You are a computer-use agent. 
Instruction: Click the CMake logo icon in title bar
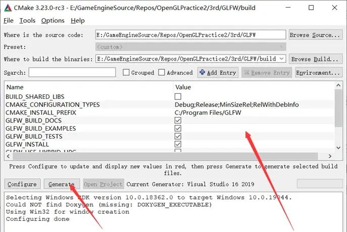(x=8, y=7)
